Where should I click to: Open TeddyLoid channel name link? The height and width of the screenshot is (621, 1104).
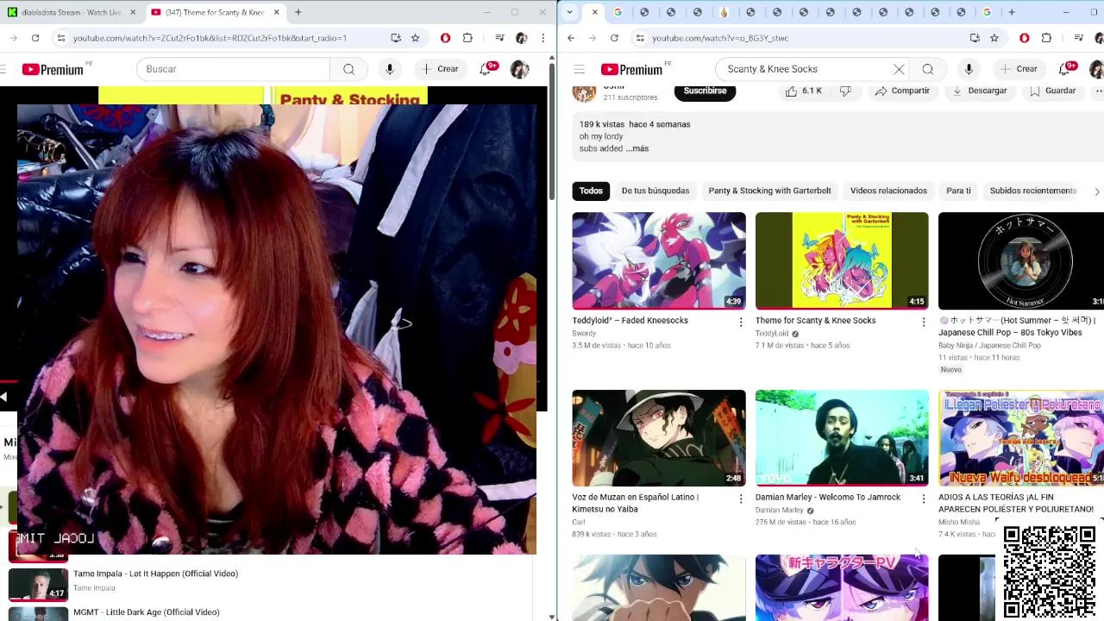point(771,333)
